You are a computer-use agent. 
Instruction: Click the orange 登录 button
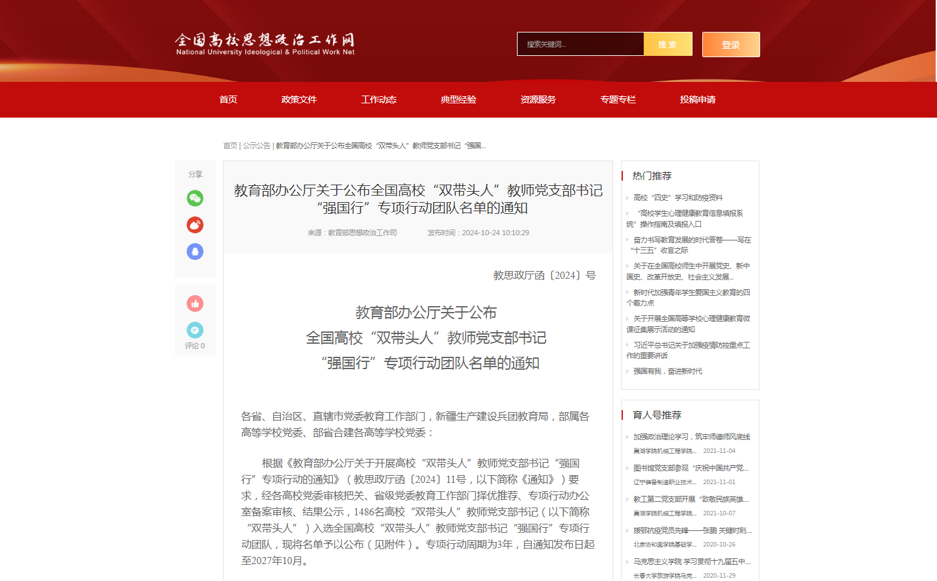coord(731,45)
